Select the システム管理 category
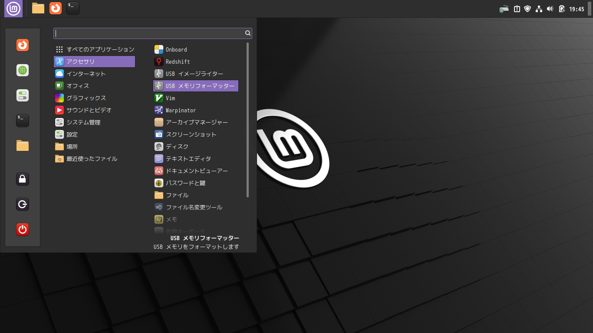The image size is (593, 333). pyautogui.click(x=95, y=122)
